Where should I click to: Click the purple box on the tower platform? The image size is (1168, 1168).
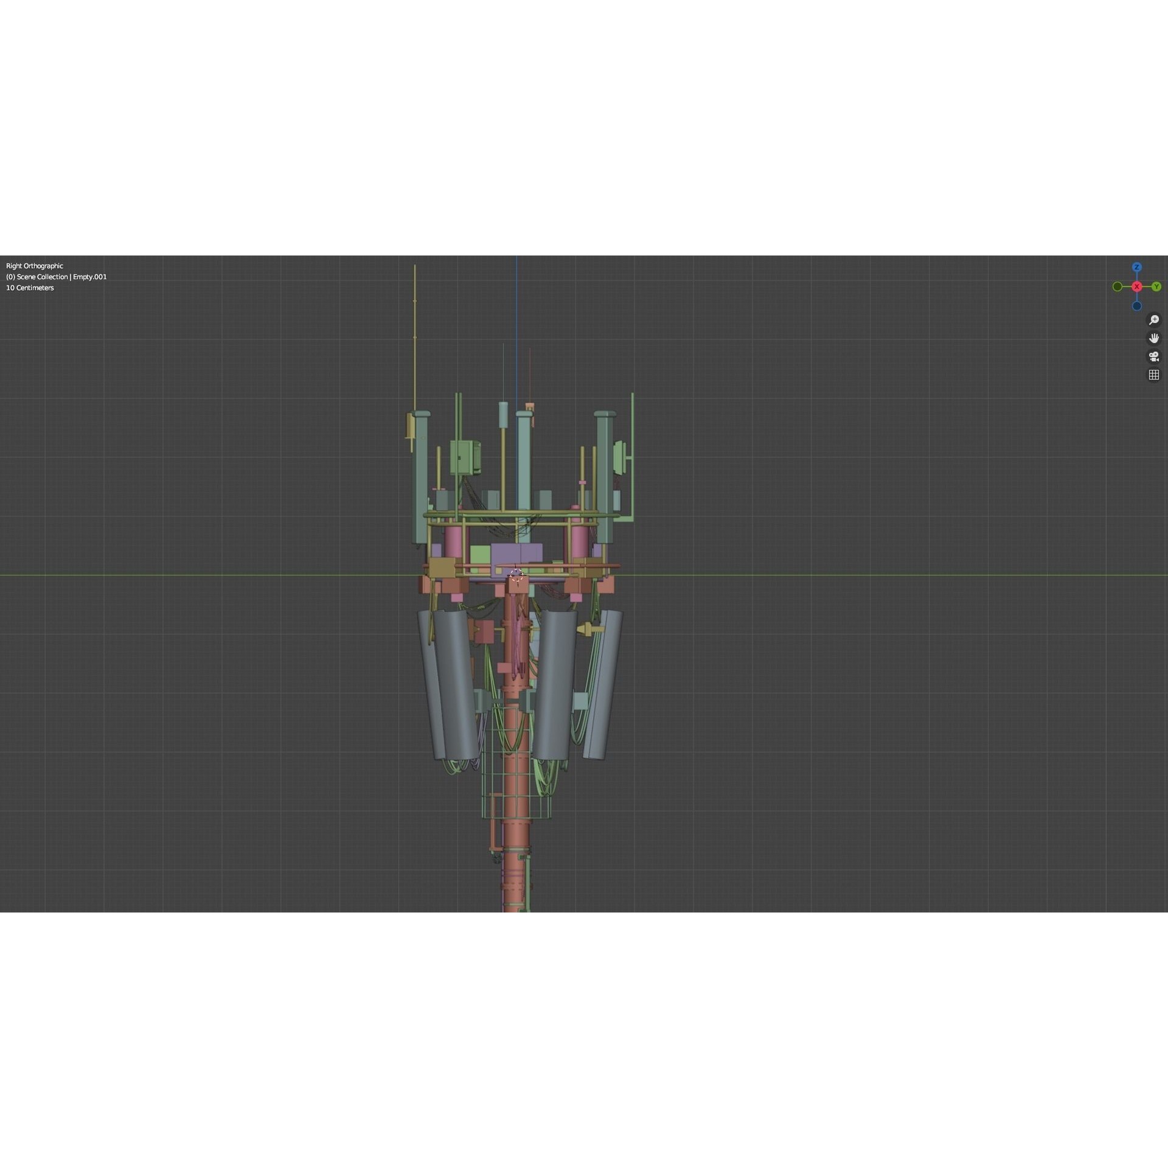[516, 551]
